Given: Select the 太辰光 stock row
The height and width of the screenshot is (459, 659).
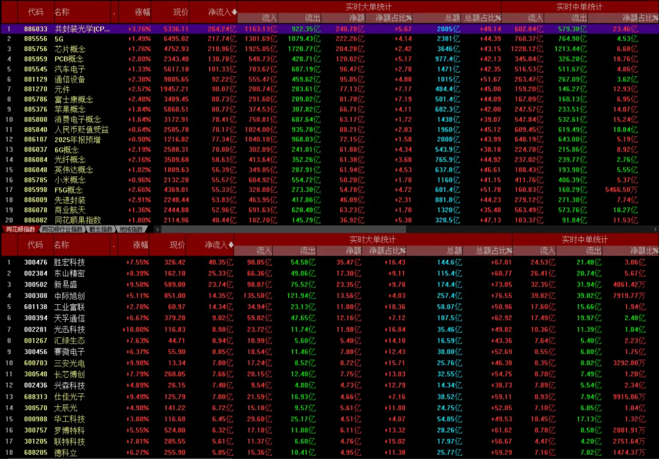Looking at the screenshot, I should click(x=329, y=408).
